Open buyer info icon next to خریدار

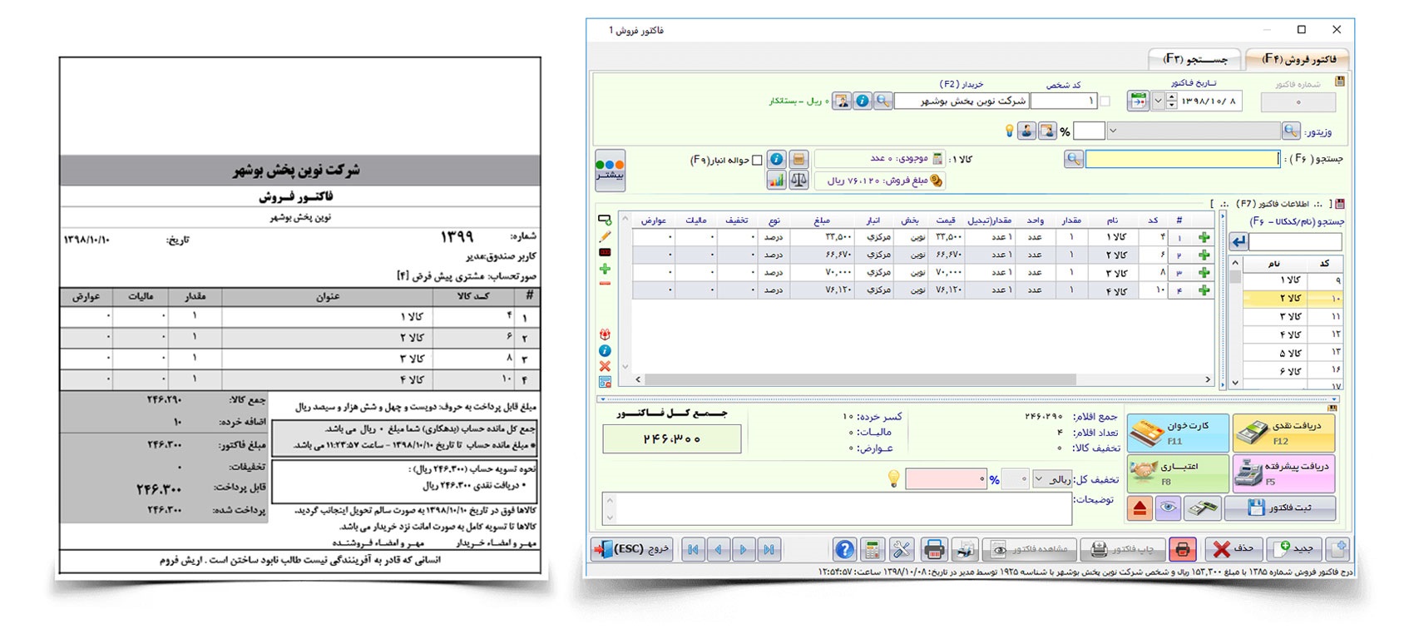click(863, 101)
